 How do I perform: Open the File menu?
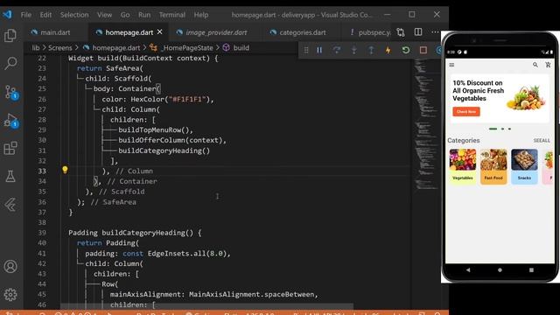(x=25, y=15)
